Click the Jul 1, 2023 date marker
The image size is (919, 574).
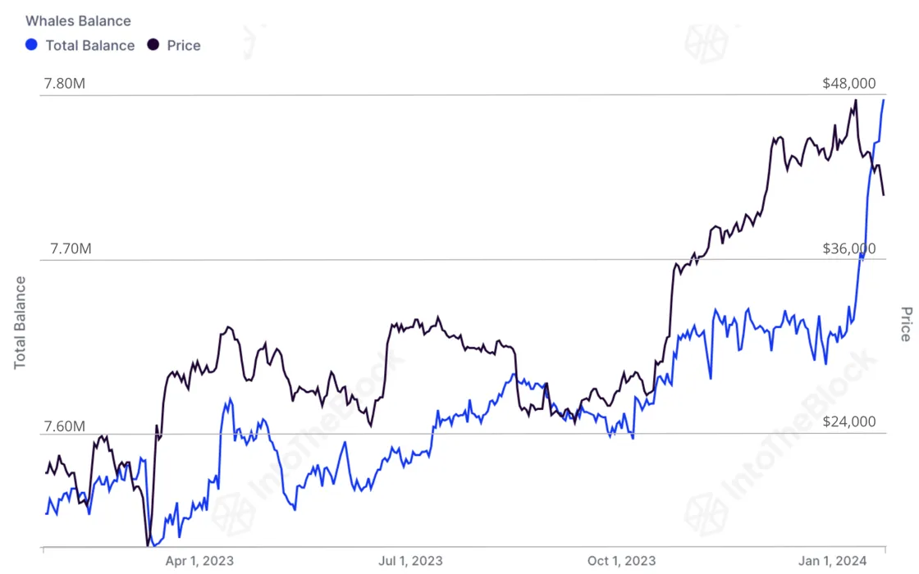coord(411,561)
